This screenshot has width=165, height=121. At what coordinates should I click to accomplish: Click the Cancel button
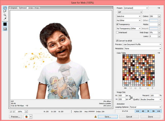[129, 117]
